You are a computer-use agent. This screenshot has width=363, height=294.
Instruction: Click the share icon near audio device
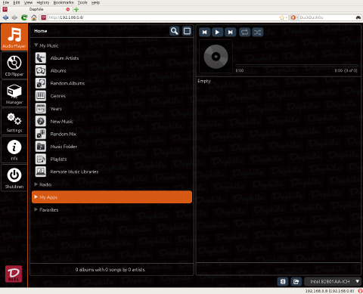tap(296, 282)
